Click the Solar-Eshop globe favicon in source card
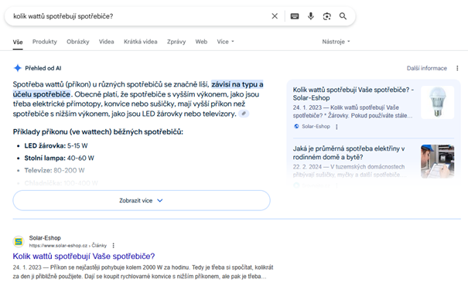Viewport: 468px width, 286px height. [x=296, y=126]
